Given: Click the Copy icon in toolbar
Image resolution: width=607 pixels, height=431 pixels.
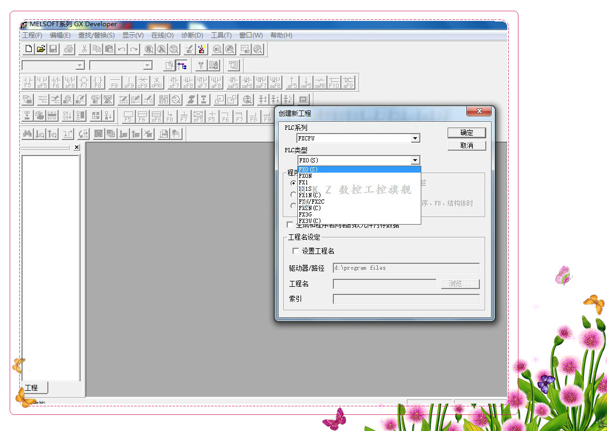Looking at the screenshot, I should pyautogui.click(x=97, y=49).
